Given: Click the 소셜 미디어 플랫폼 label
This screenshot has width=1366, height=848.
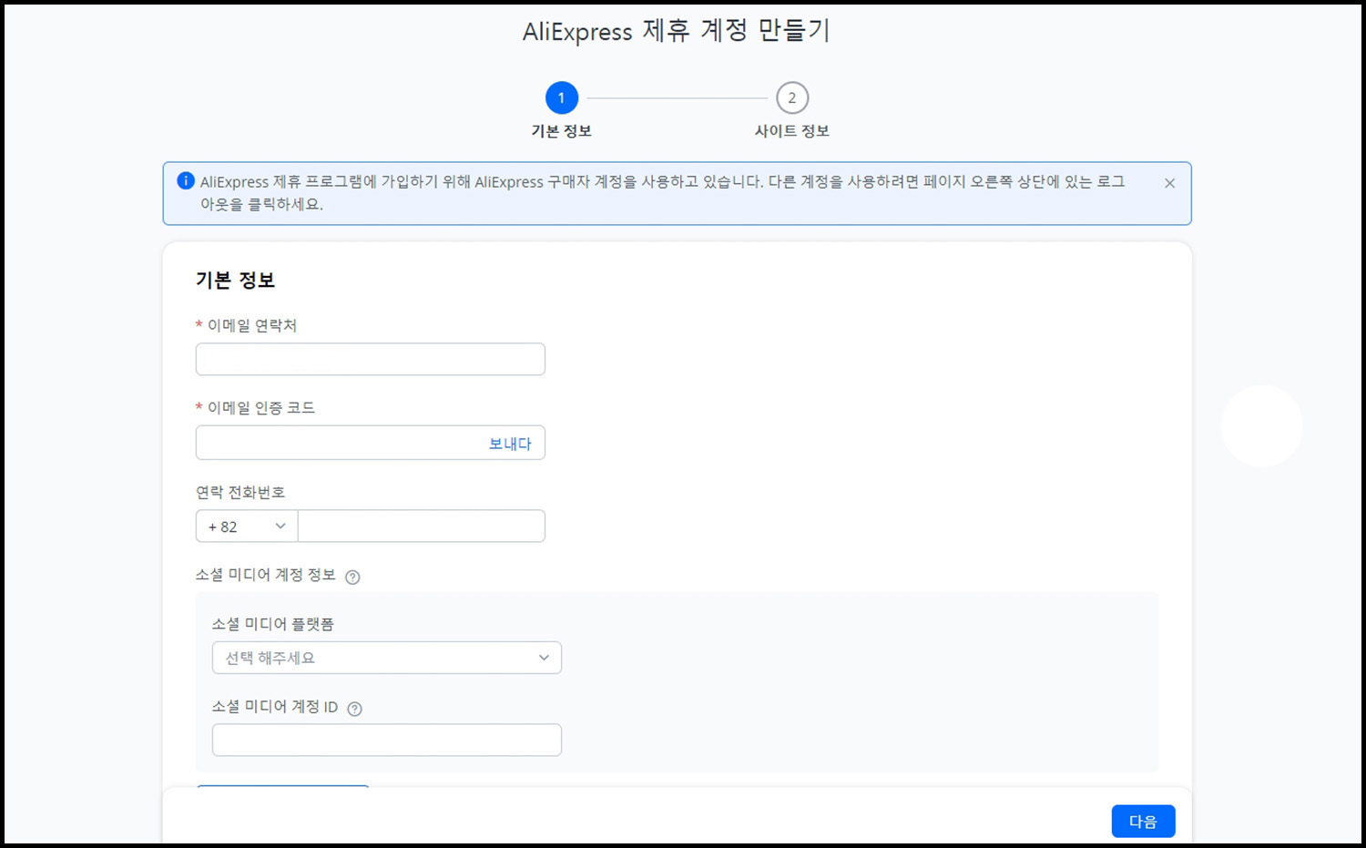Looking at the screenshot, I should coord(273,624).
